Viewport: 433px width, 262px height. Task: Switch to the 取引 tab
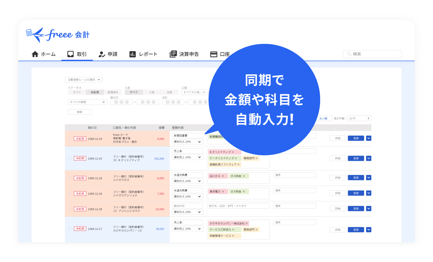pos(77,54)
